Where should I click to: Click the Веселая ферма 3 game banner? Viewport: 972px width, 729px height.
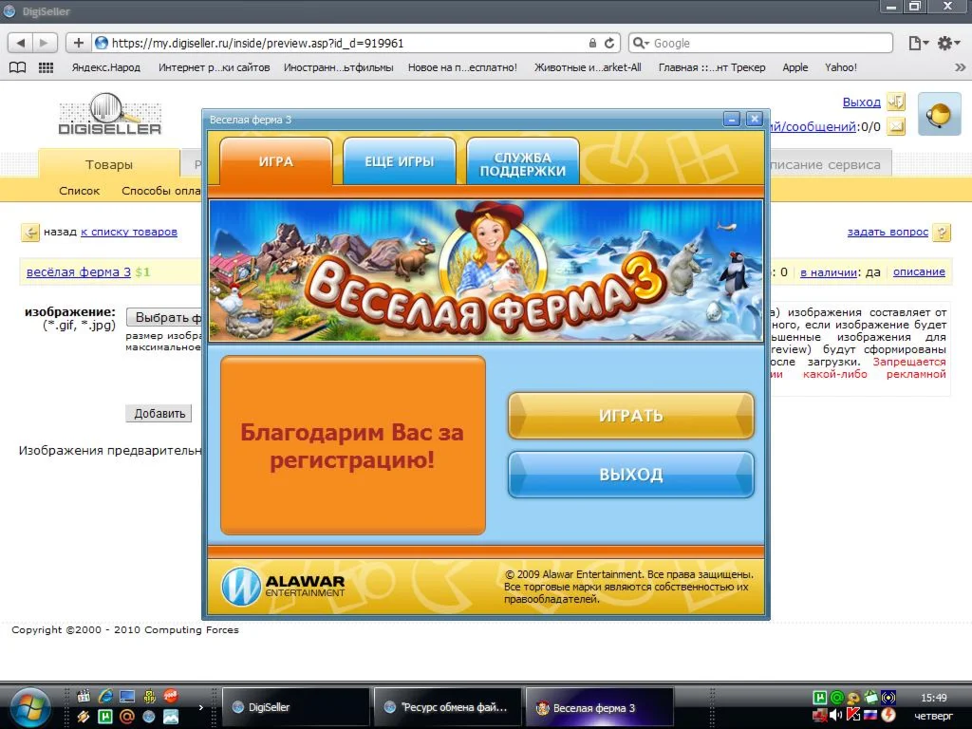click(486, 271)
